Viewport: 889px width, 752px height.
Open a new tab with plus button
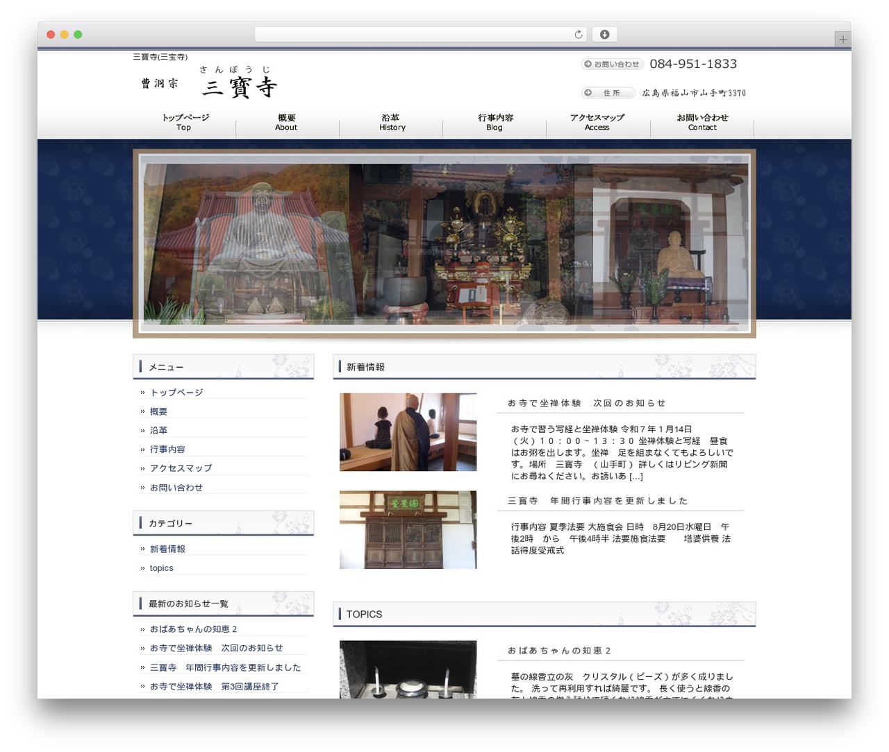(x=842, y=40)
